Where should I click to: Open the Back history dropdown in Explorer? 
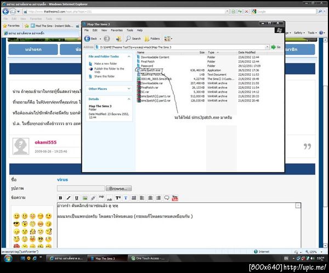coord(100,39)
